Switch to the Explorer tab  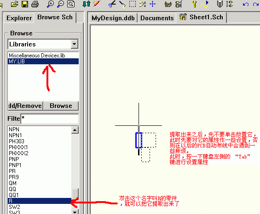click(x=19, y=18)
